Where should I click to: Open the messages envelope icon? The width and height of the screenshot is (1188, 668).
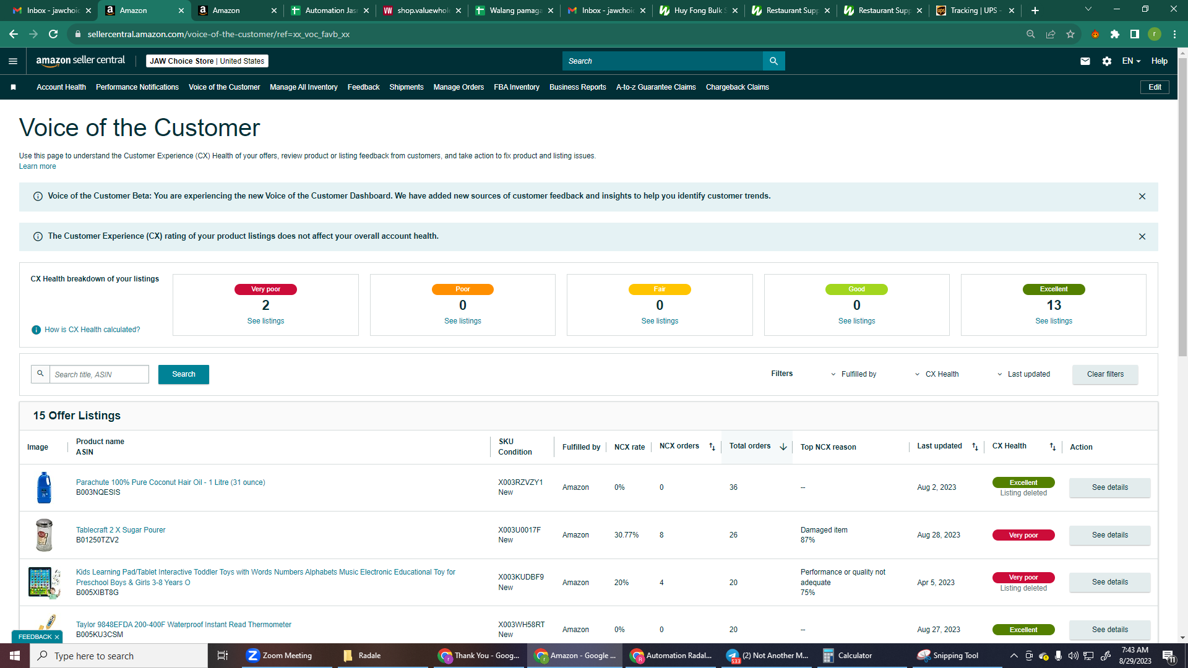(1085, 61)
